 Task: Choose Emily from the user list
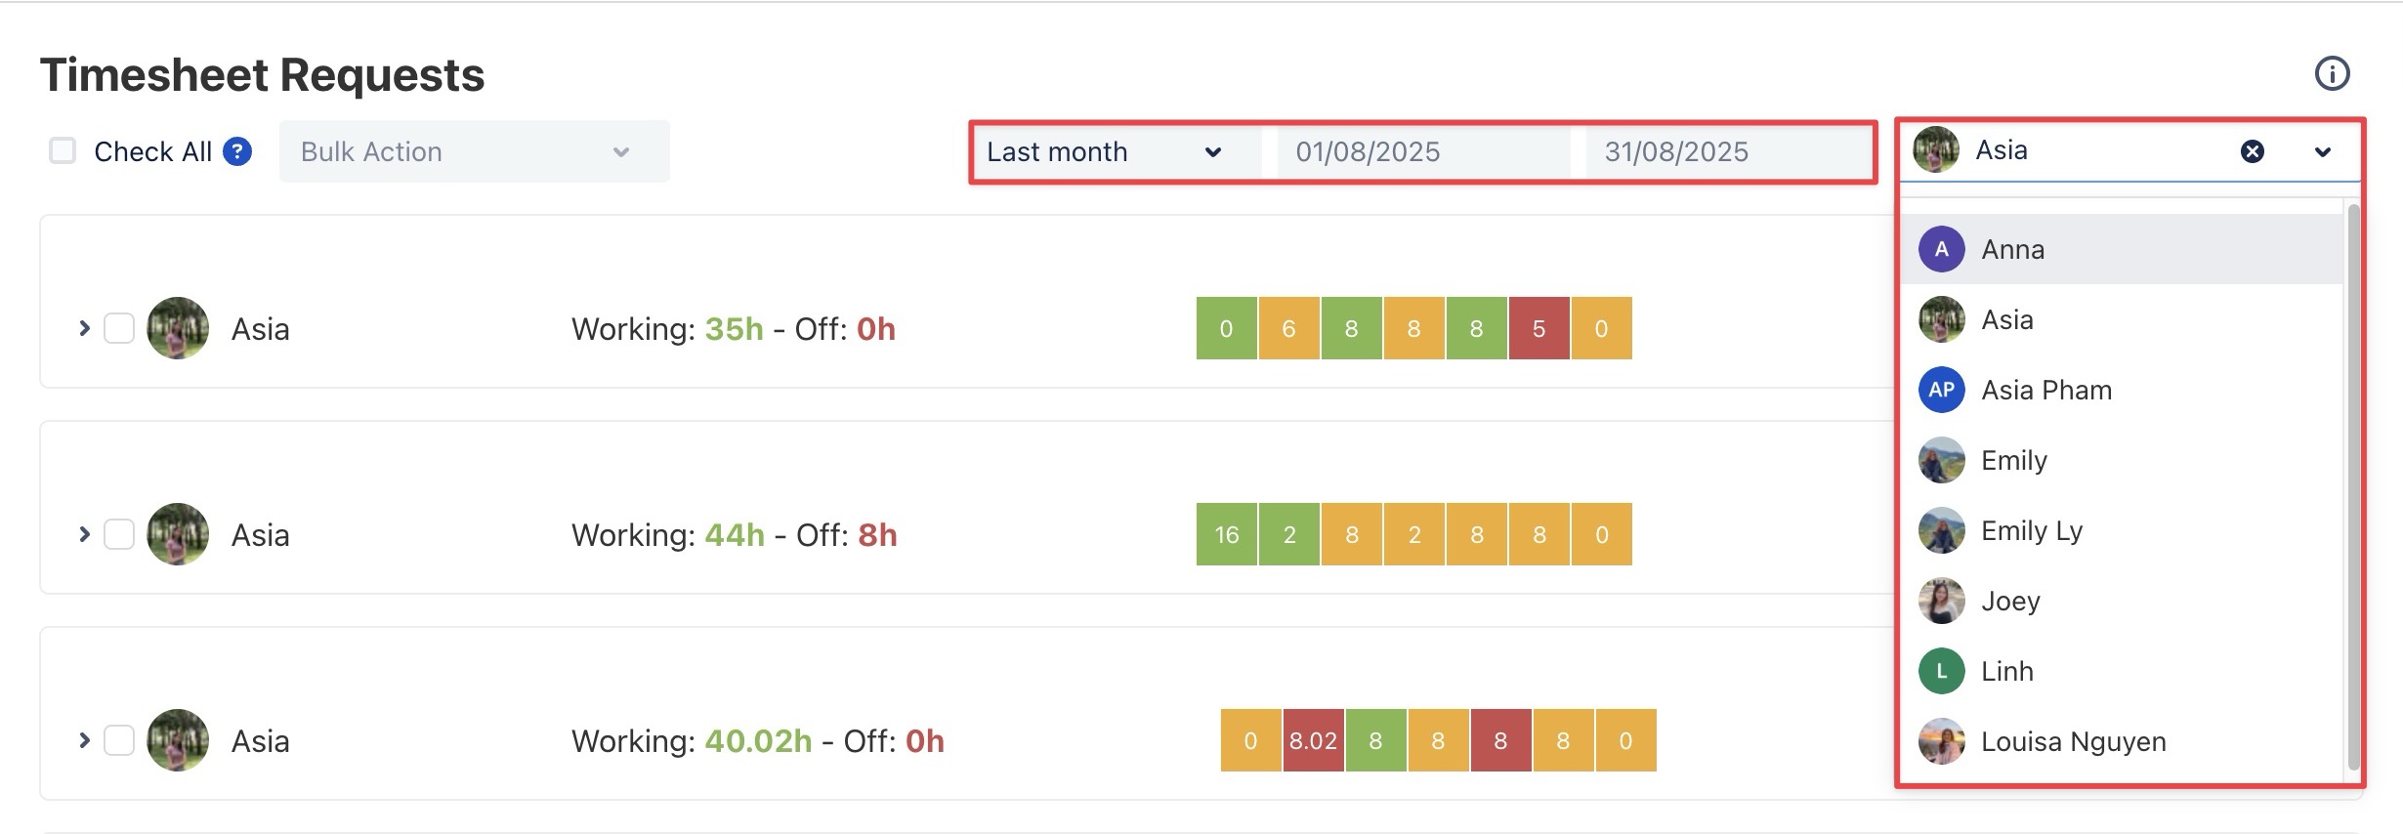2013,460
